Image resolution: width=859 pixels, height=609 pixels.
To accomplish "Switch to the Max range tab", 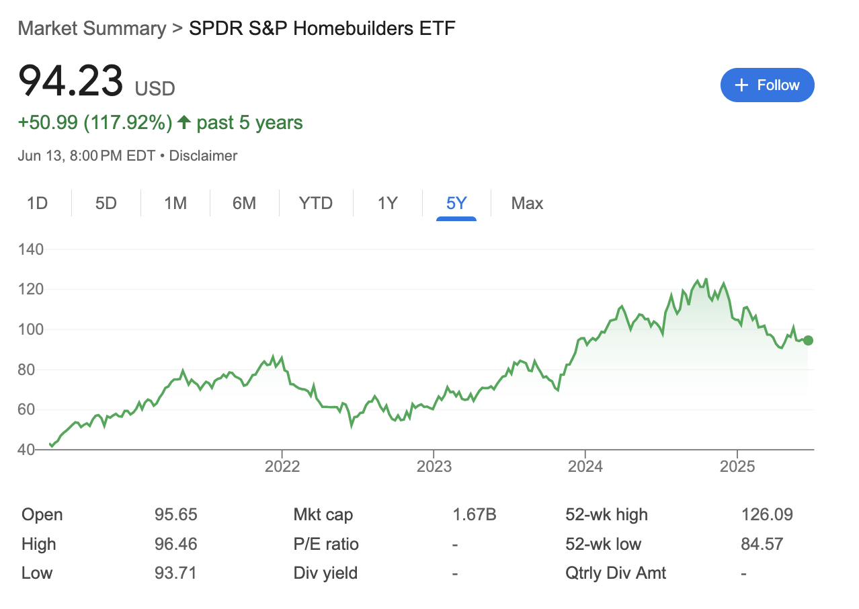I will tap(527, 203).
